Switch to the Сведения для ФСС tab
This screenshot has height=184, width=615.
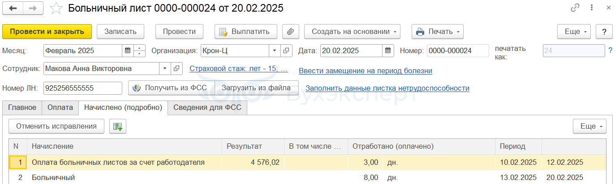click(x=207, y=107)
